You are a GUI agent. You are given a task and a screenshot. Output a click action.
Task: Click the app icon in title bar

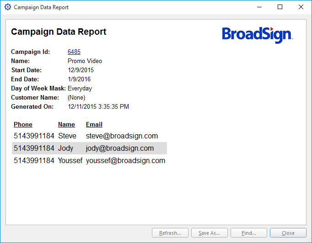pos(7,7)
